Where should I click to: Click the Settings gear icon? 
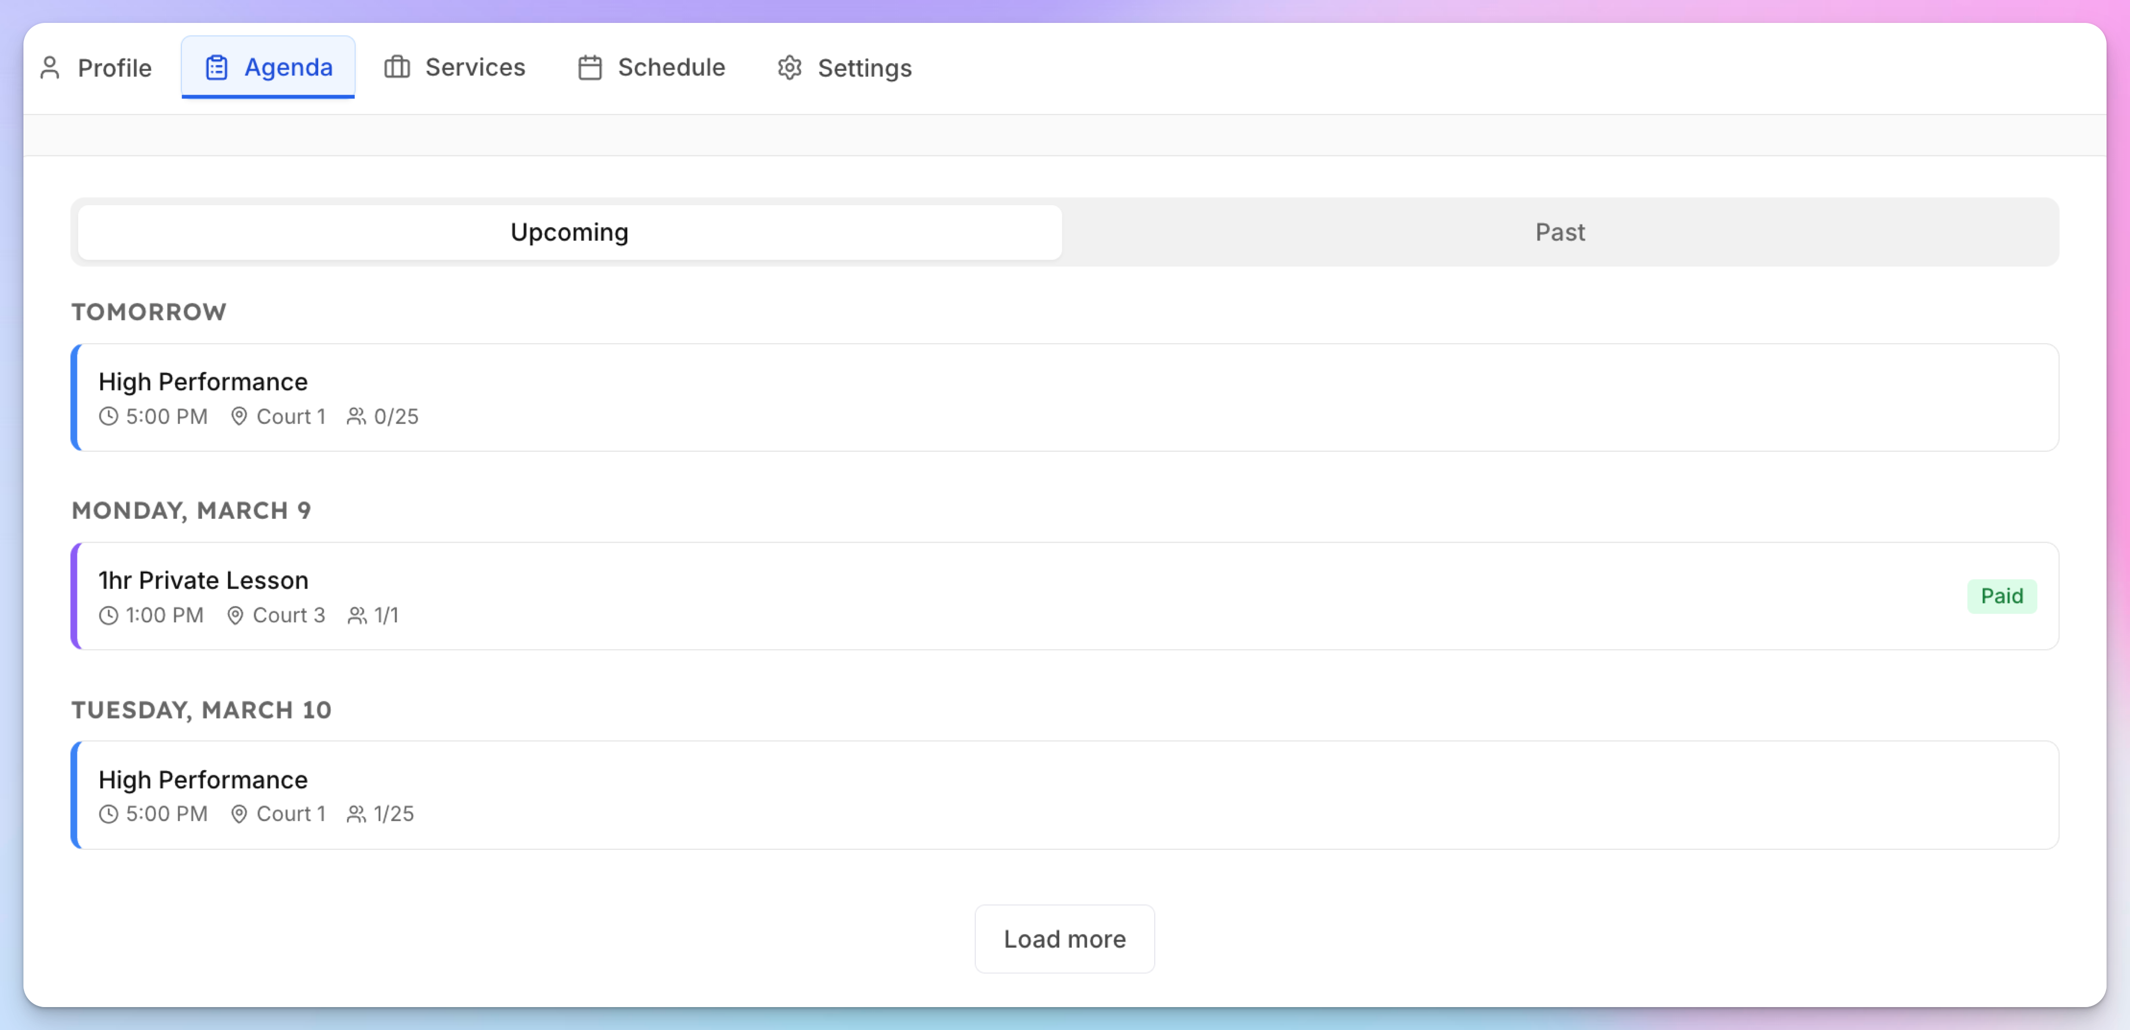coord(790,68)
